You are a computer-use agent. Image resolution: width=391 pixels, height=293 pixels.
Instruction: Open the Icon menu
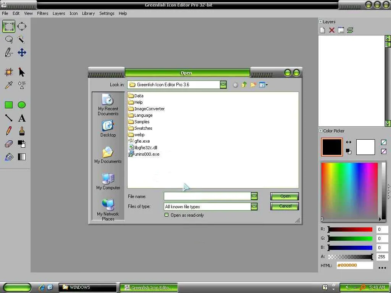pyautogui.click(x=74, y=13)
